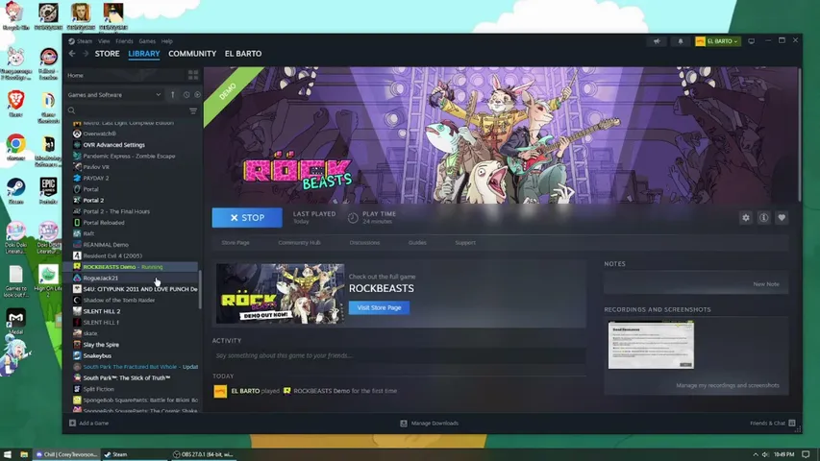Select Portal 2 in the game list

point(93,200)
